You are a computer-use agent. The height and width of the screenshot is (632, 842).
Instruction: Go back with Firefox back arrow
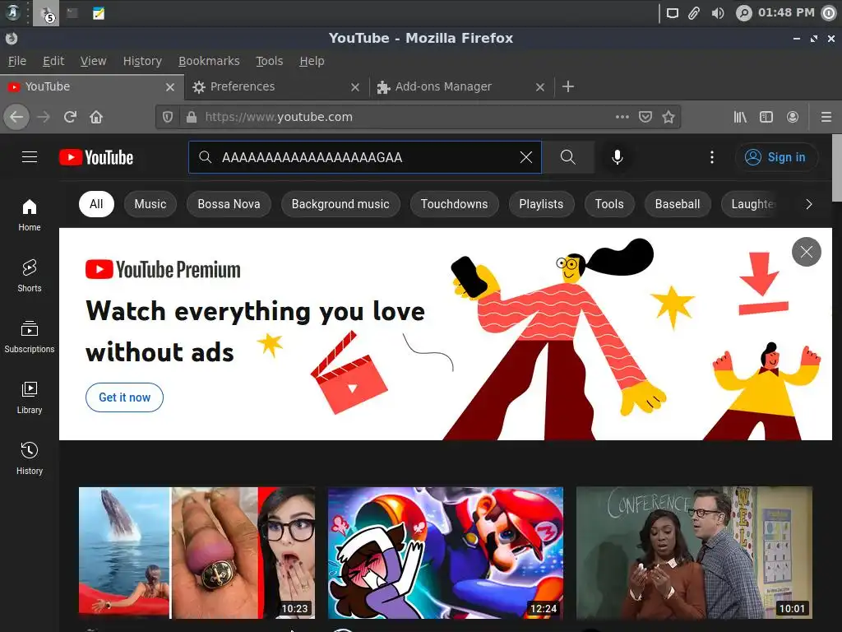(x=16, y=117)
